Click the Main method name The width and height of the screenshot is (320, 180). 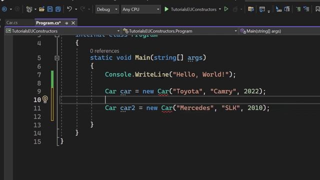tap(142, 57)
